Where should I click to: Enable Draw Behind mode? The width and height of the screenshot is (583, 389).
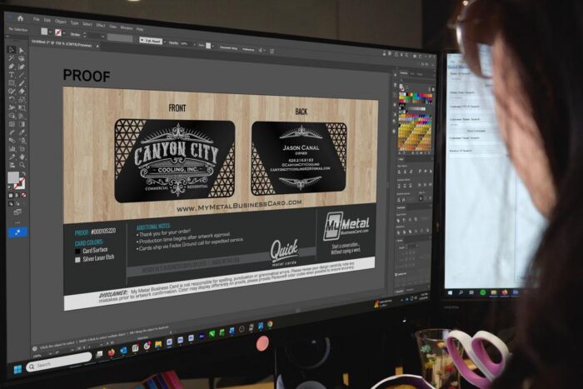click(x=17, y=204)
